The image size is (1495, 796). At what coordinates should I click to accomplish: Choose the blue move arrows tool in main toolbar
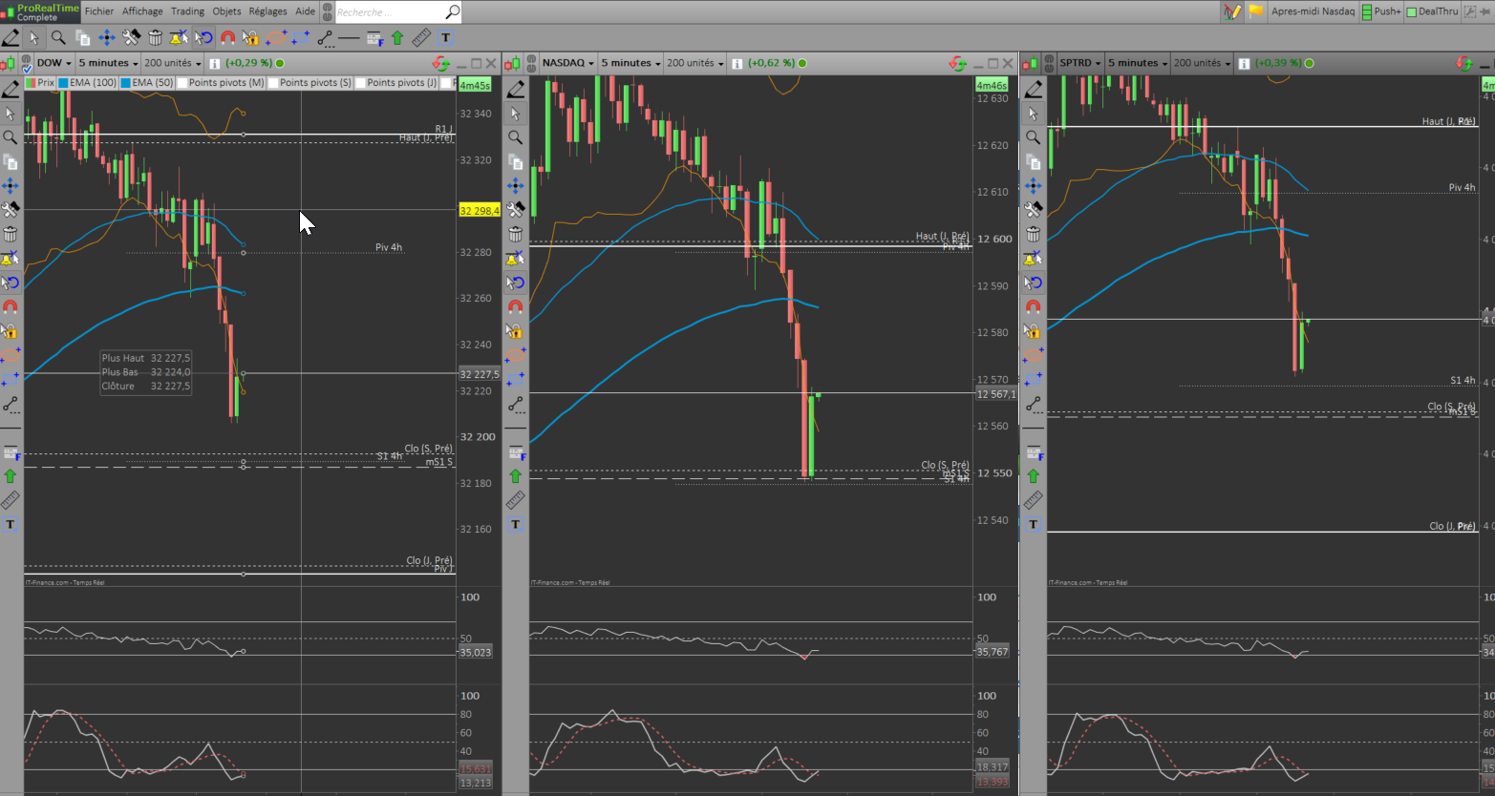click(107, 38)
